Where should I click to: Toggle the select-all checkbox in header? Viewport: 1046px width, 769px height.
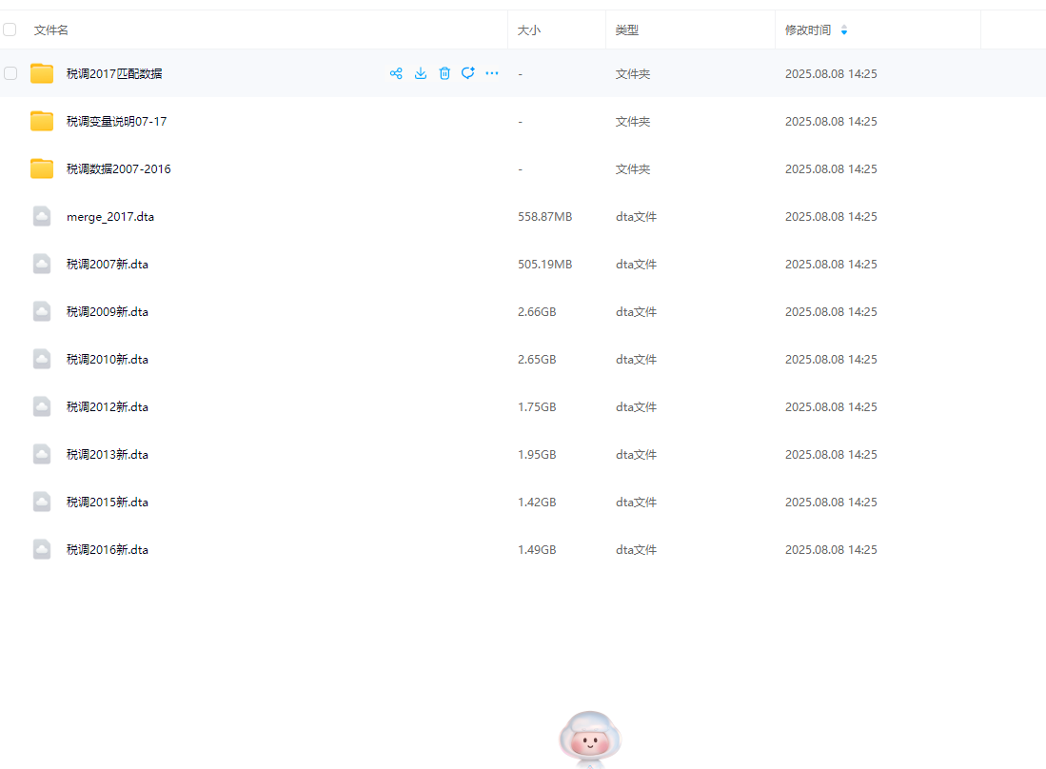[x=10, y=30]
